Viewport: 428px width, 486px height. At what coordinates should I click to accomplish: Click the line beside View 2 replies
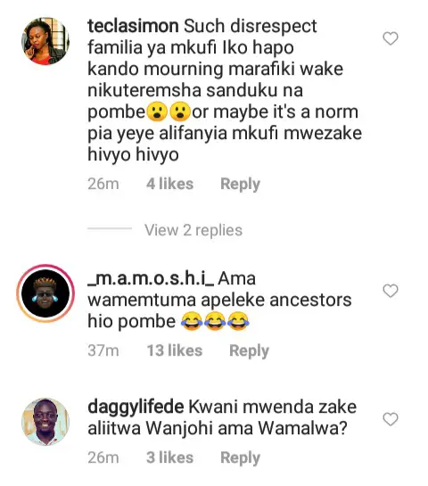pos(110,228)
